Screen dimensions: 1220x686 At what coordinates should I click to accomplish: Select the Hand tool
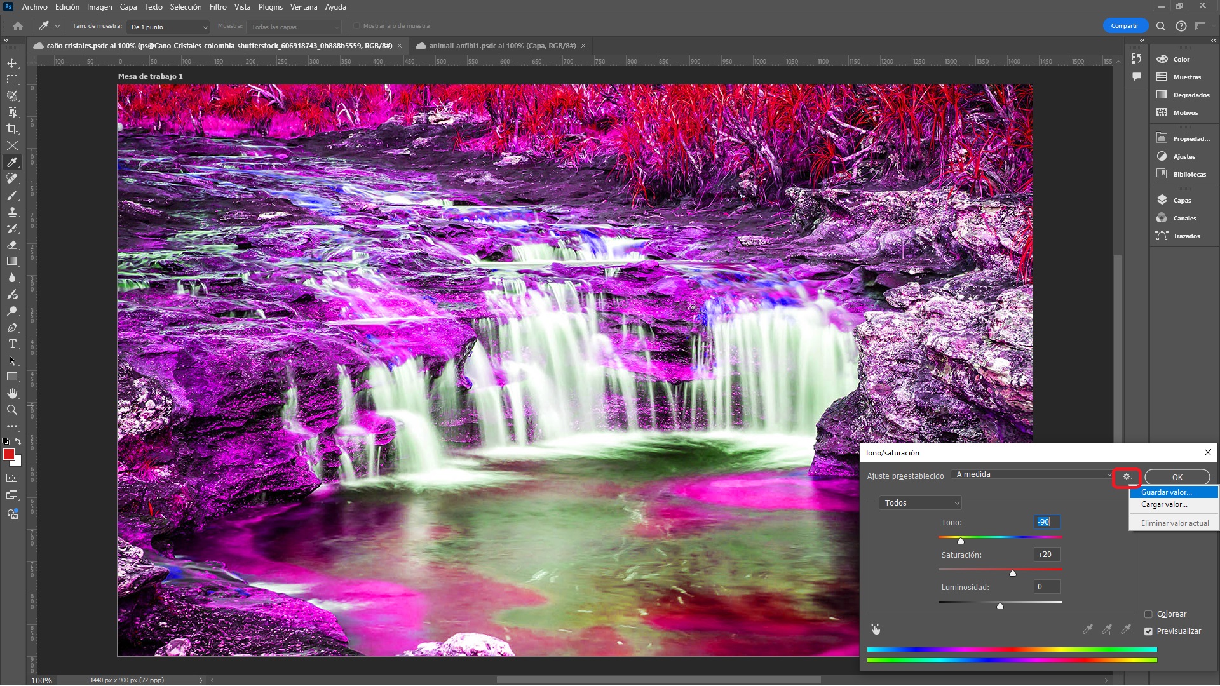coord(12,394)
